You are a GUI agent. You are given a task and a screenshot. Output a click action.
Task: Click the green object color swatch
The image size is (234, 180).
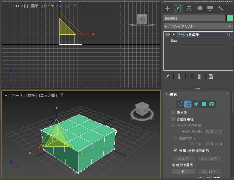click(230, 18)
